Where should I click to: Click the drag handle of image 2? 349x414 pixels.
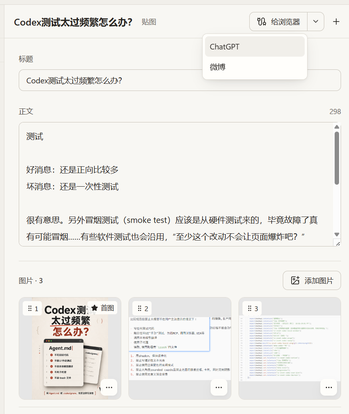(x=140, y=308)
